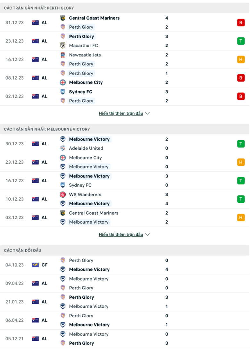This screenshot has width=250, height=350.
Task: Click the Newcastle Jets club logo
Action: point(63,55)
